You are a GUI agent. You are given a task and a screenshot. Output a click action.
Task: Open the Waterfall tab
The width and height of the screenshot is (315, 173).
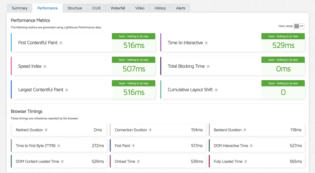tap(118, 8)
